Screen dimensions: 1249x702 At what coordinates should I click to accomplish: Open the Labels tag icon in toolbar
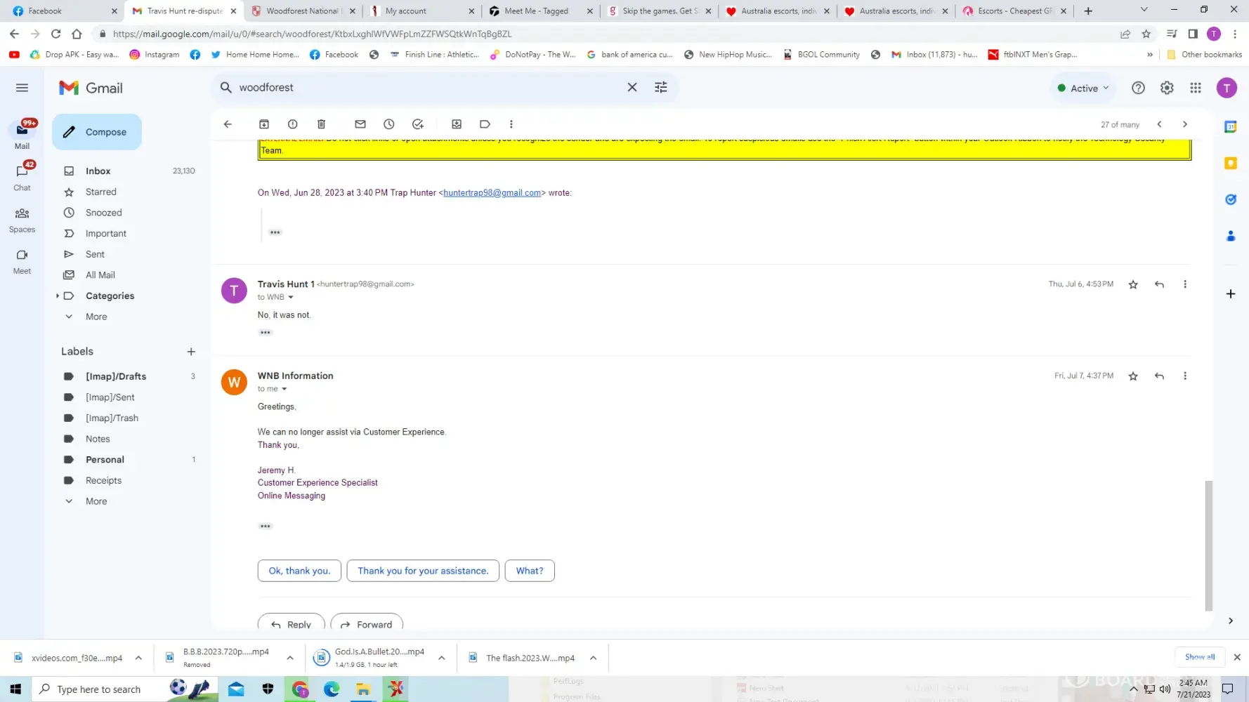pyautogui.click(x=485, y=124)
